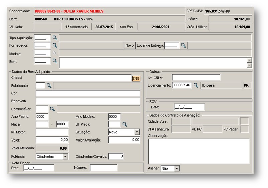The image size is (268, 188).
Task: Focus the Combustível code field
Action: pyautogui.click(x=42, y=109)
